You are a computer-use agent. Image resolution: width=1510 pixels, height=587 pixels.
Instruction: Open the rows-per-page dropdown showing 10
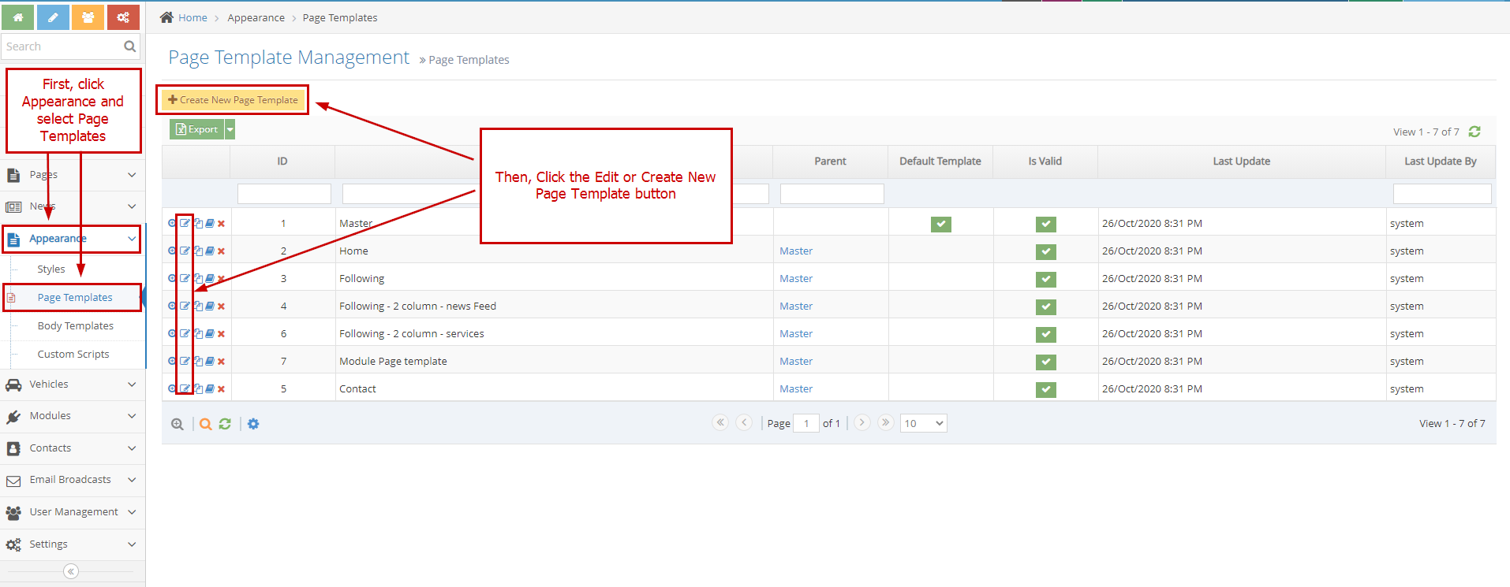(923, 424)
